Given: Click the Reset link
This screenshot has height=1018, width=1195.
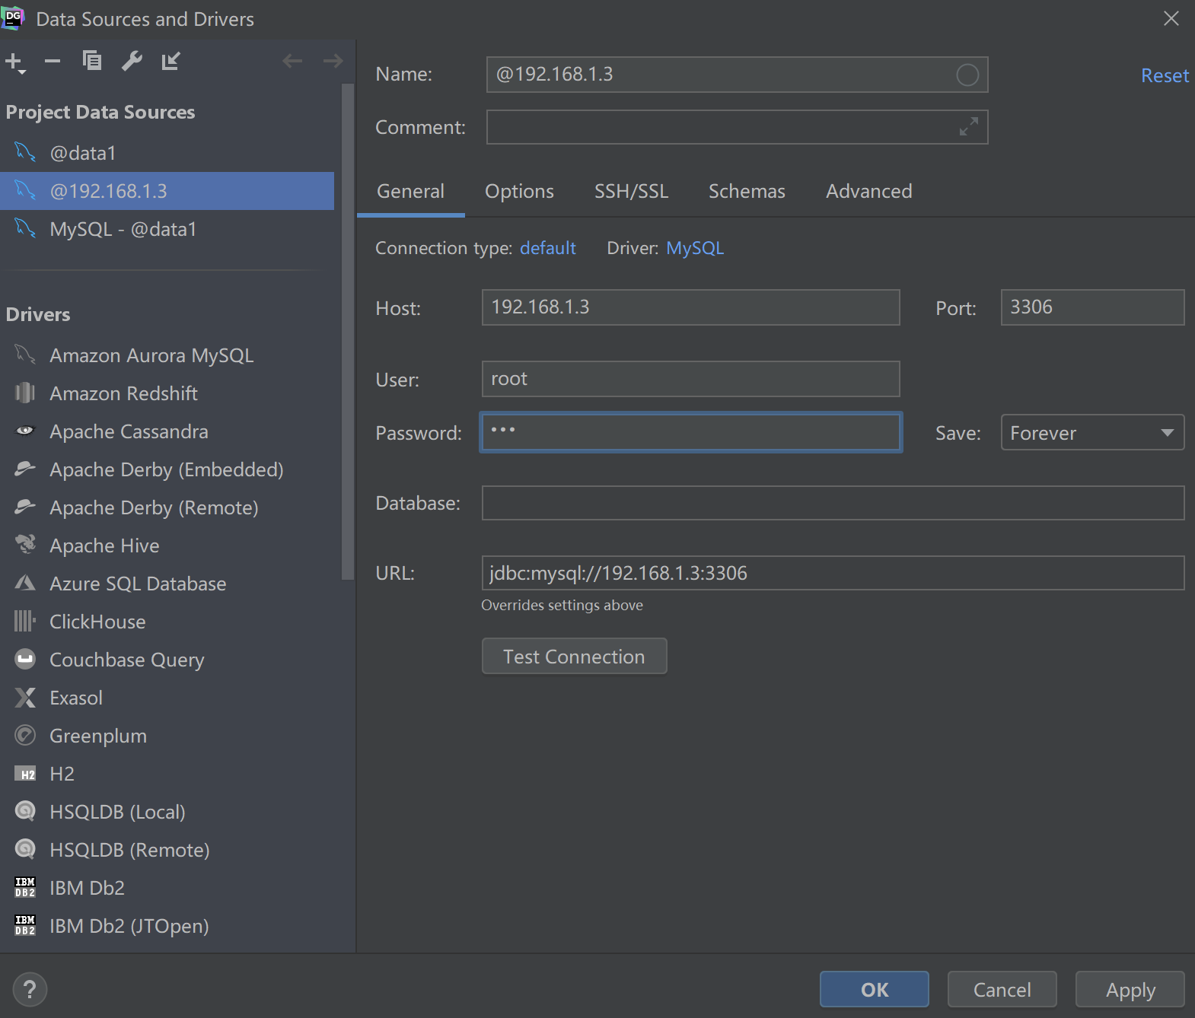Looking at the screenshot, I should tap(1165, 75).
